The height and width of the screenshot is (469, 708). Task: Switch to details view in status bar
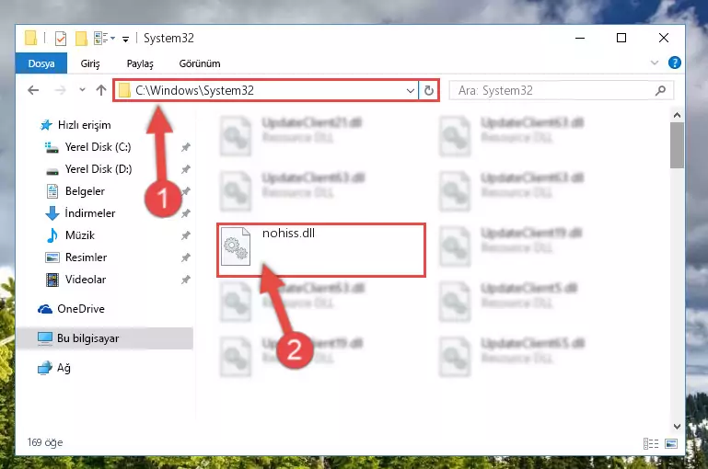point(651,444)
